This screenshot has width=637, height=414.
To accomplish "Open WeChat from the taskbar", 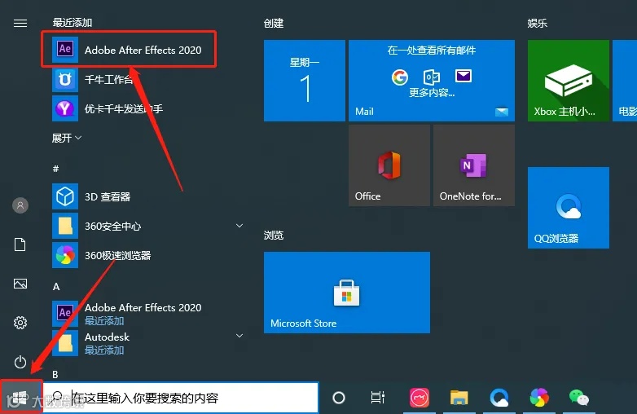I will (x=579, y=398).
